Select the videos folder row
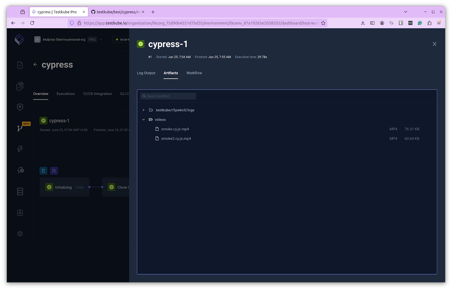 coord(287,120)
